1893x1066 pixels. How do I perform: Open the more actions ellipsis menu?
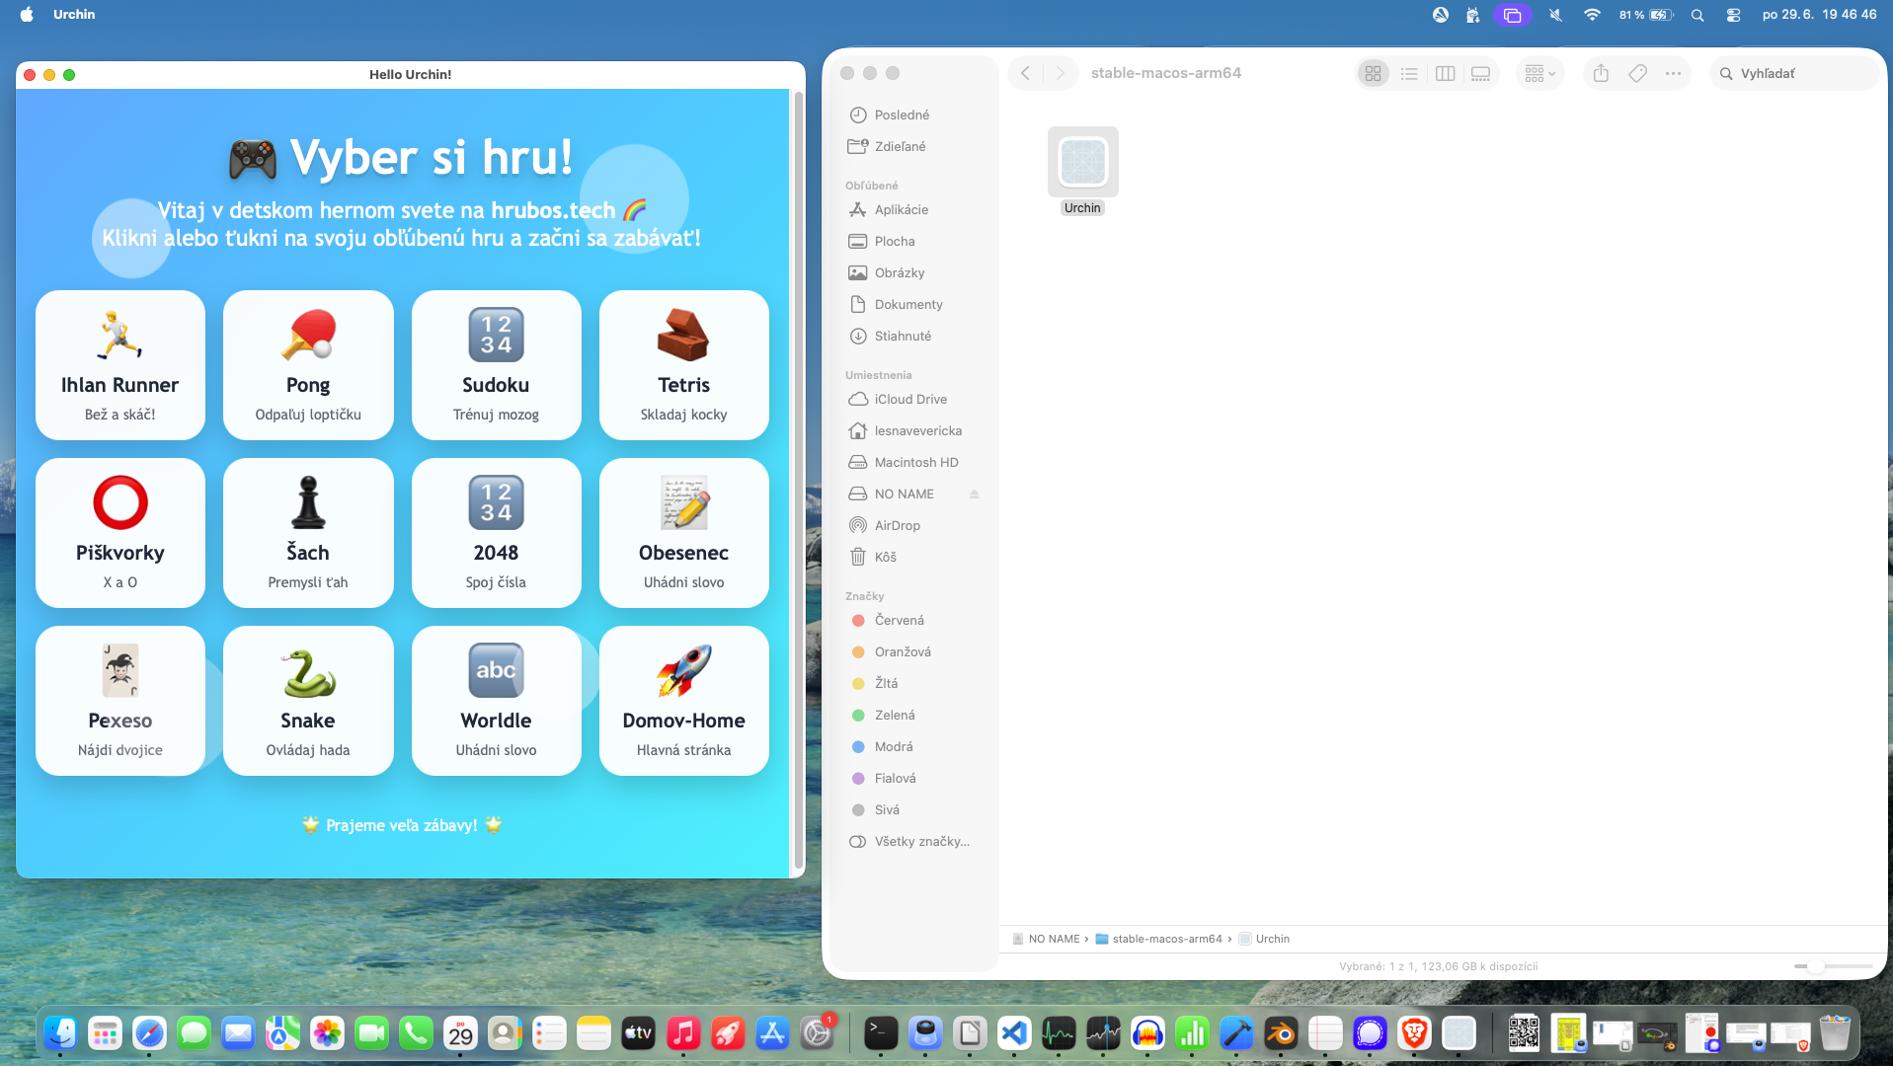pyautogui.click(x=1673, y=73)
